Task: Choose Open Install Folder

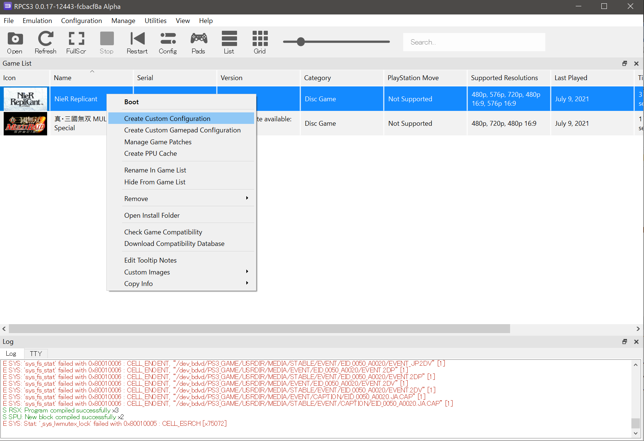Action: [x=181, y=215]
